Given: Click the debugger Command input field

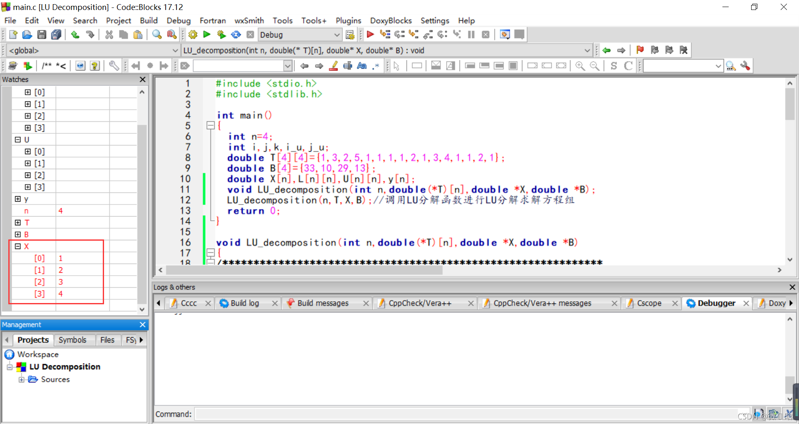Looking at the screenshot, I should tap(473, 414).
